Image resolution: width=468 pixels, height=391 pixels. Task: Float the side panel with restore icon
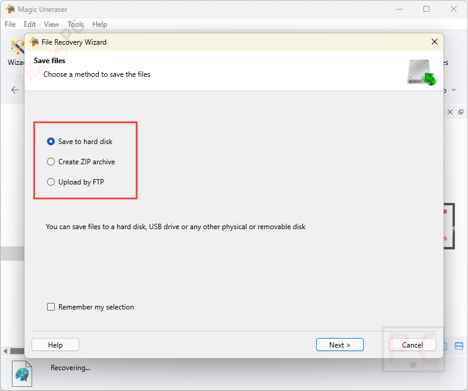(x=461, y=112)
